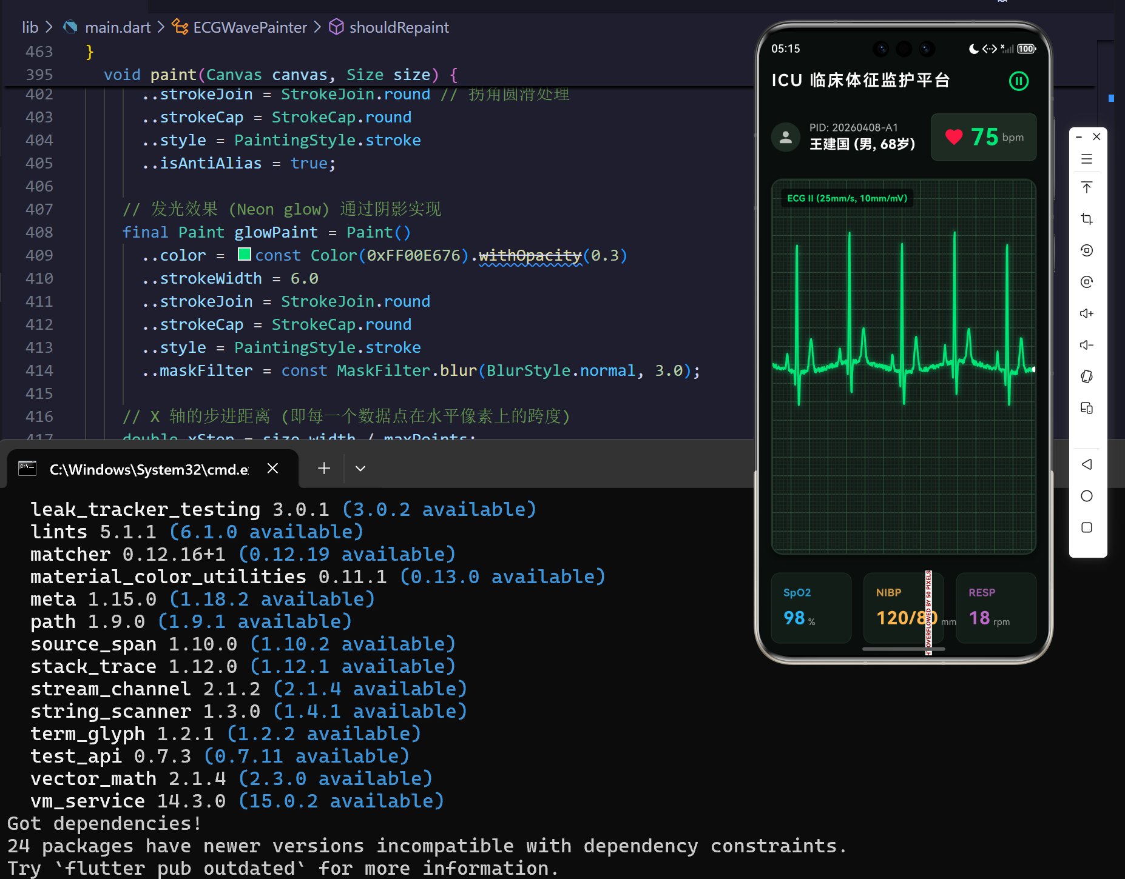Screen dimensions: 1125x879
Task: Tap the RESP 18 rpm vitals card
Action: [x=996, y=607]
